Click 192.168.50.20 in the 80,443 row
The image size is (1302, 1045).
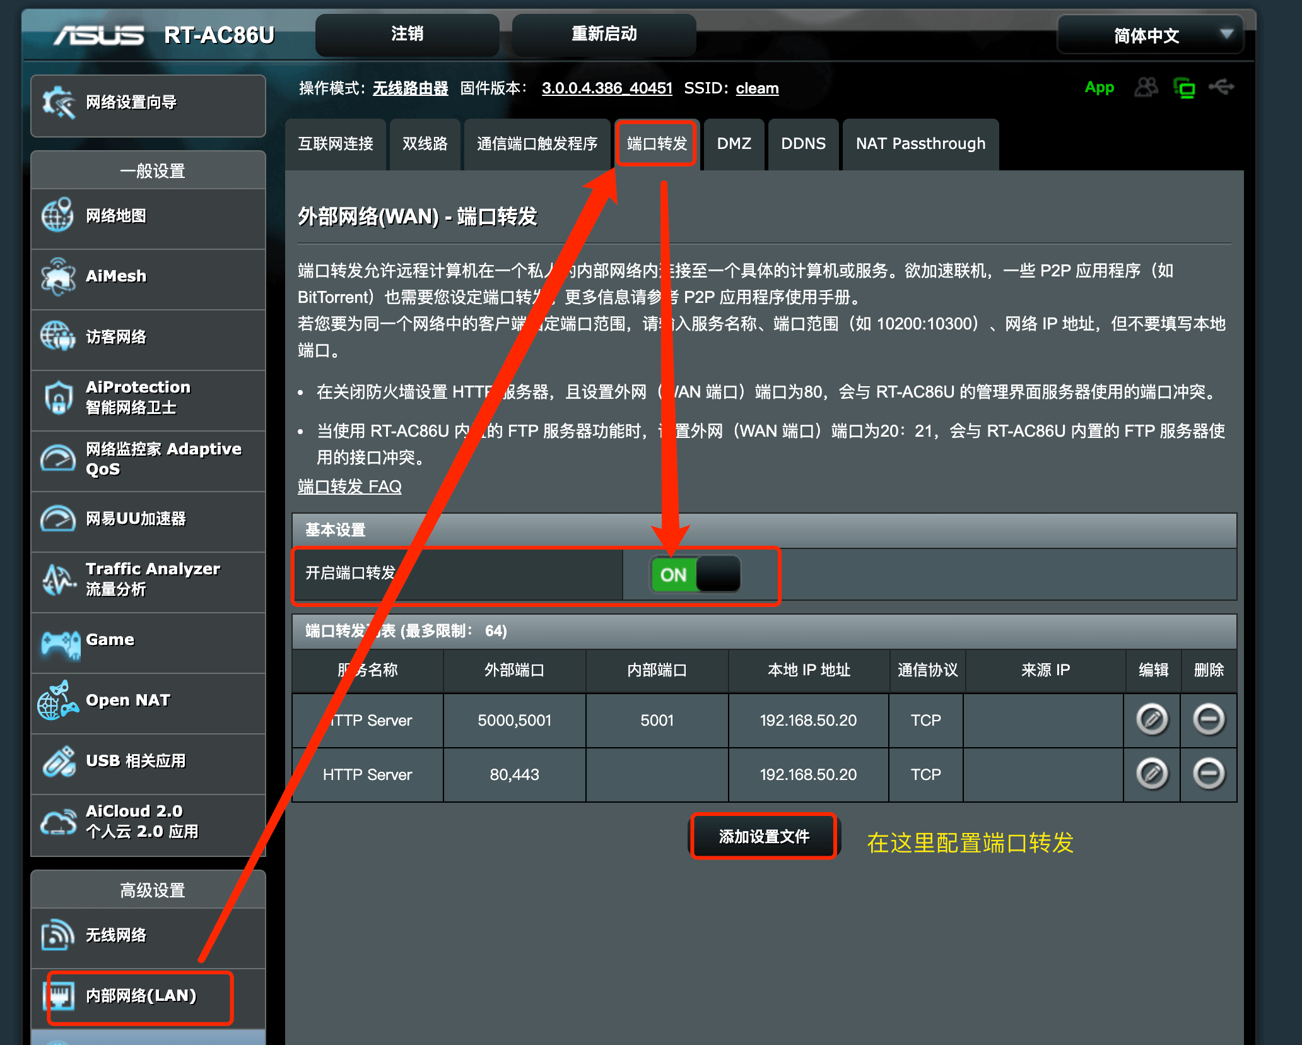[x=809, y=774]
